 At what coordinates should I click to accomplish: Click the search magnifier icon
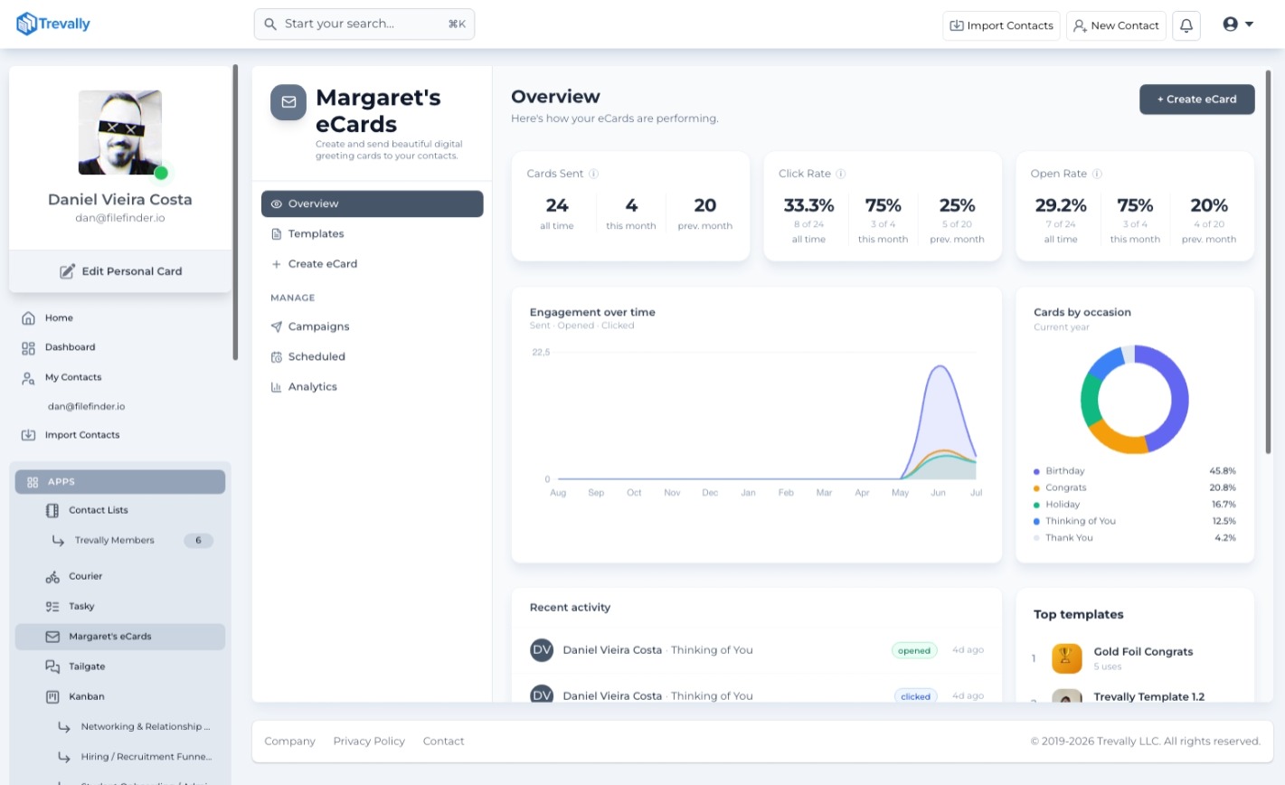tap(270, 24)
